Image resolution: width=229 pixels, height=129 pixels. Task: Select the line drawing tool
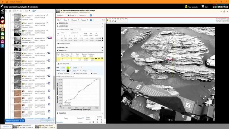click(x=110, y=19)
